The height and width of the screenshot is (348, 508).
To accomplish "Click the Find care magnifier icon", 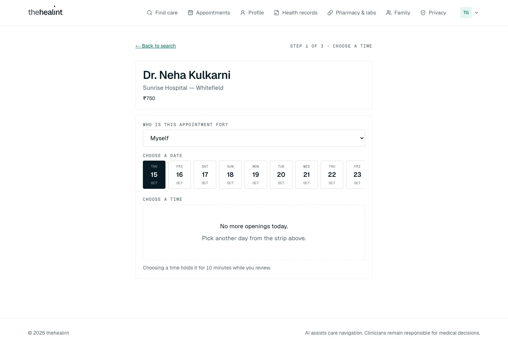I will point(150,13).
